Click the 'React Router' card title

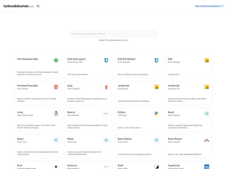pos(175,139)
